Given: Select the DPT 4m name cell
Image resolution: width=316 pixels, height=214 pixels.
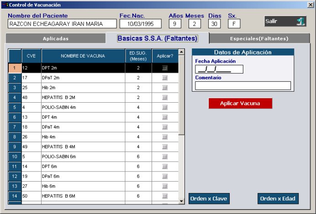Looking at the screenshot, I should 83,117.
